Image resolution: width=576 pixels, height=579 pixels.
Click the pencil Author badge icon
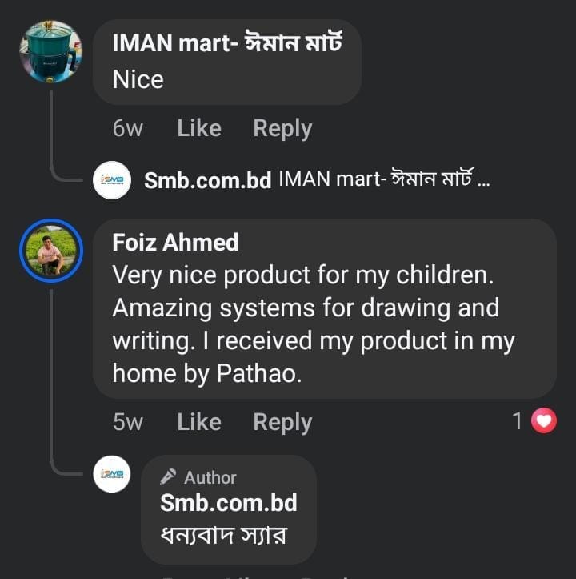tap(168, 477)
